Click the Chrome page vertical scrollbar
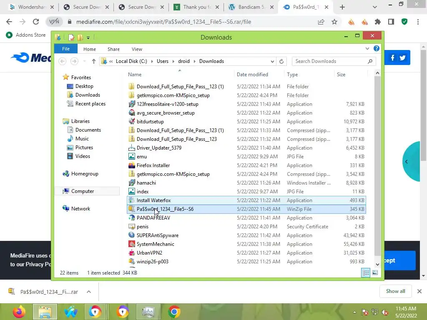427x320 pixels. [424, 105]
